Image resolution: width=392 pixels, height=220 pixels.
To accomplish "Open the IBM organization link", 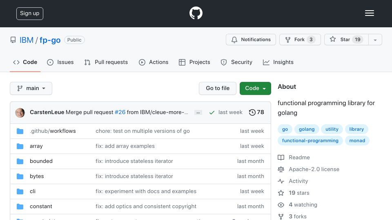I will pos(27,40).
